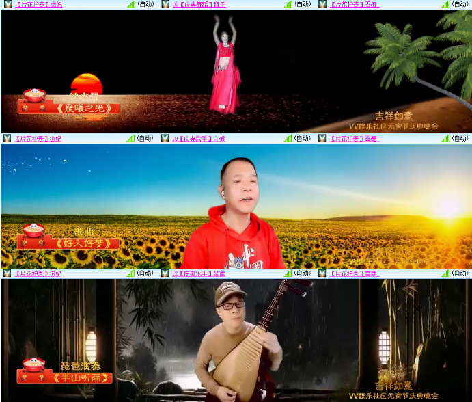Open the 09【庆典舞蹈】 performer name link
472x402 pixels.
(199, 4)
